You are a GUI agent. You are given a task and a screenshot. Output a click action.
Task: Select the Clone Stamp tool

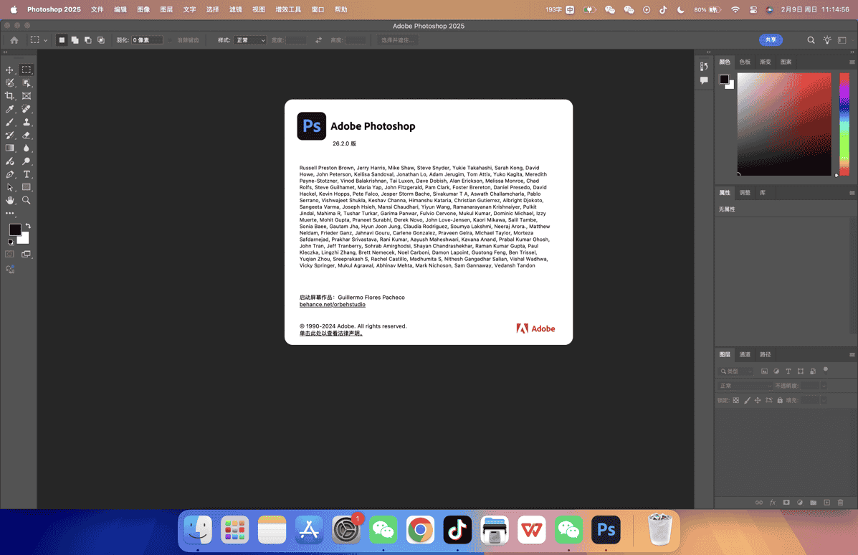coord(26,122)
